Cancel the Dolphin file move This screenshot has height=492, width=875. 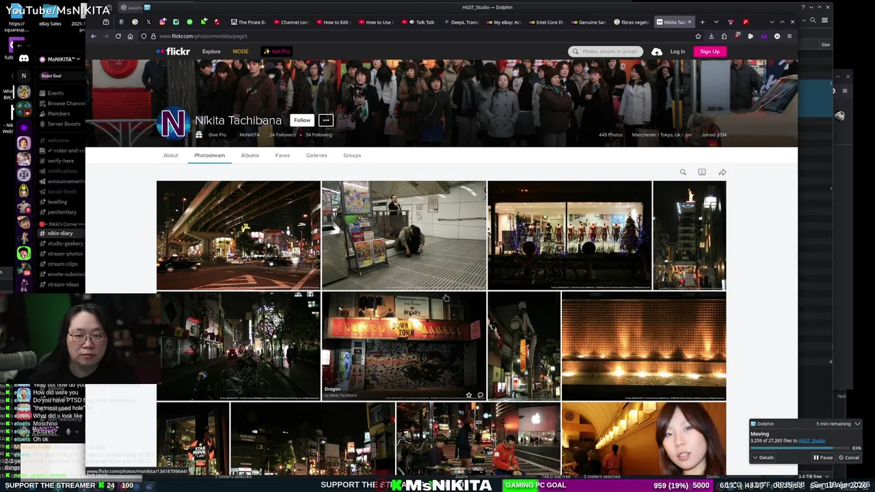tap(848, 458)
